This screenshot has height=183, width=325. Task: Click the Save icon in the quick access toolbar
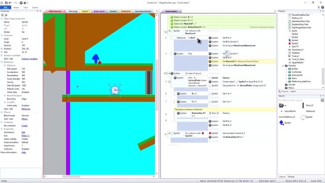pos(6,3)
